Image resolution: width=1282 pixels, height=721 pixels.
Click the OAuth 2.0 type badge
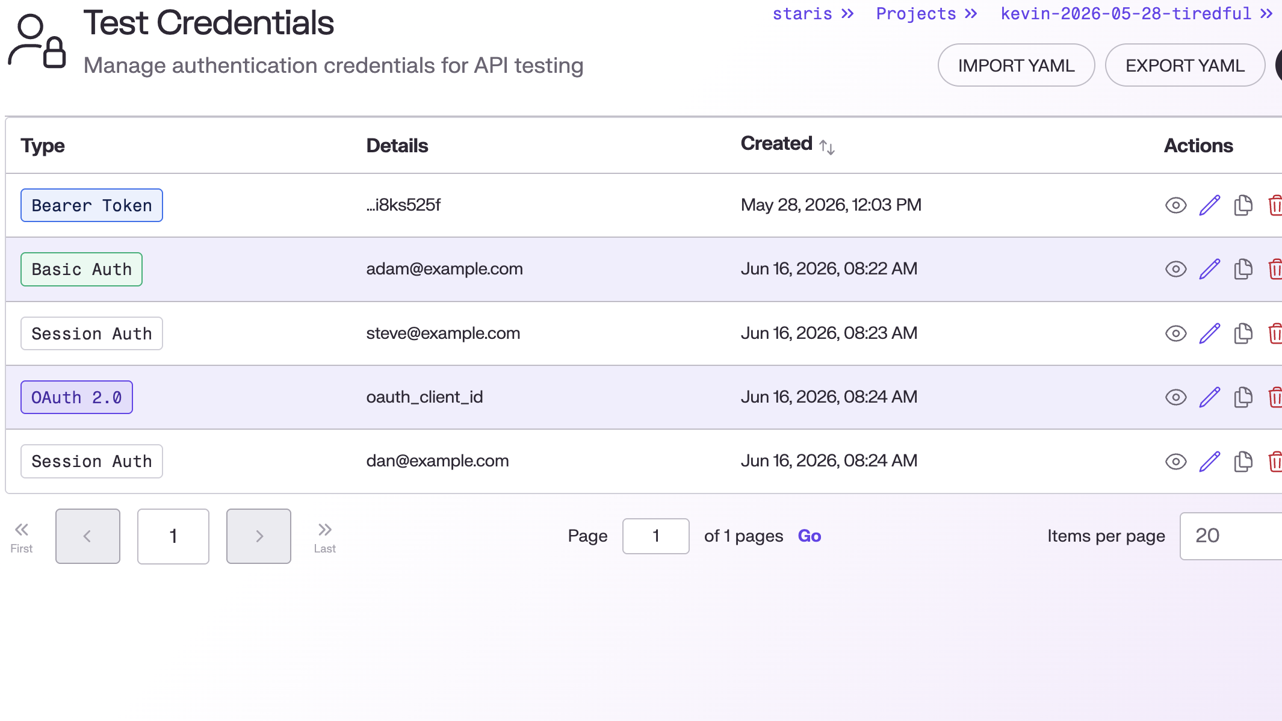(76, 397)
